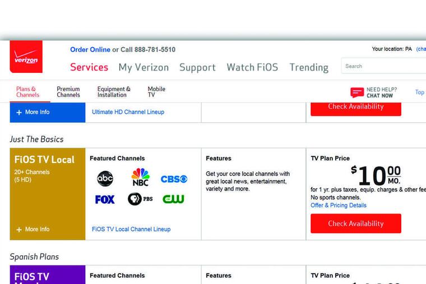Switch to Equipment & Installation tab
426x284 pixels.
coord(114,92)
